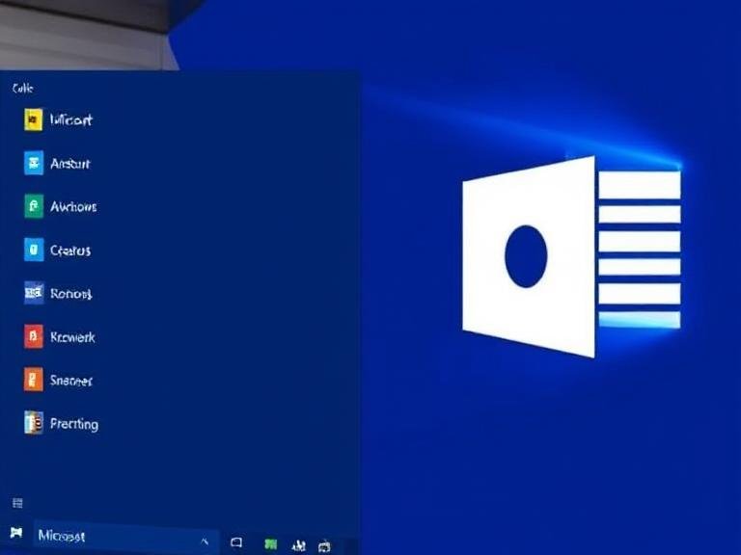741x555 pixels.
Task: Click the green taskbar app icon
Action: (x=271, y=544)
